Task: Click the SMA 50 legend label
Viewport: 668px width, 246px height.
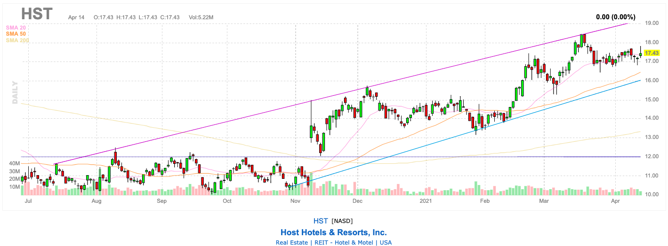Action: 15,34
